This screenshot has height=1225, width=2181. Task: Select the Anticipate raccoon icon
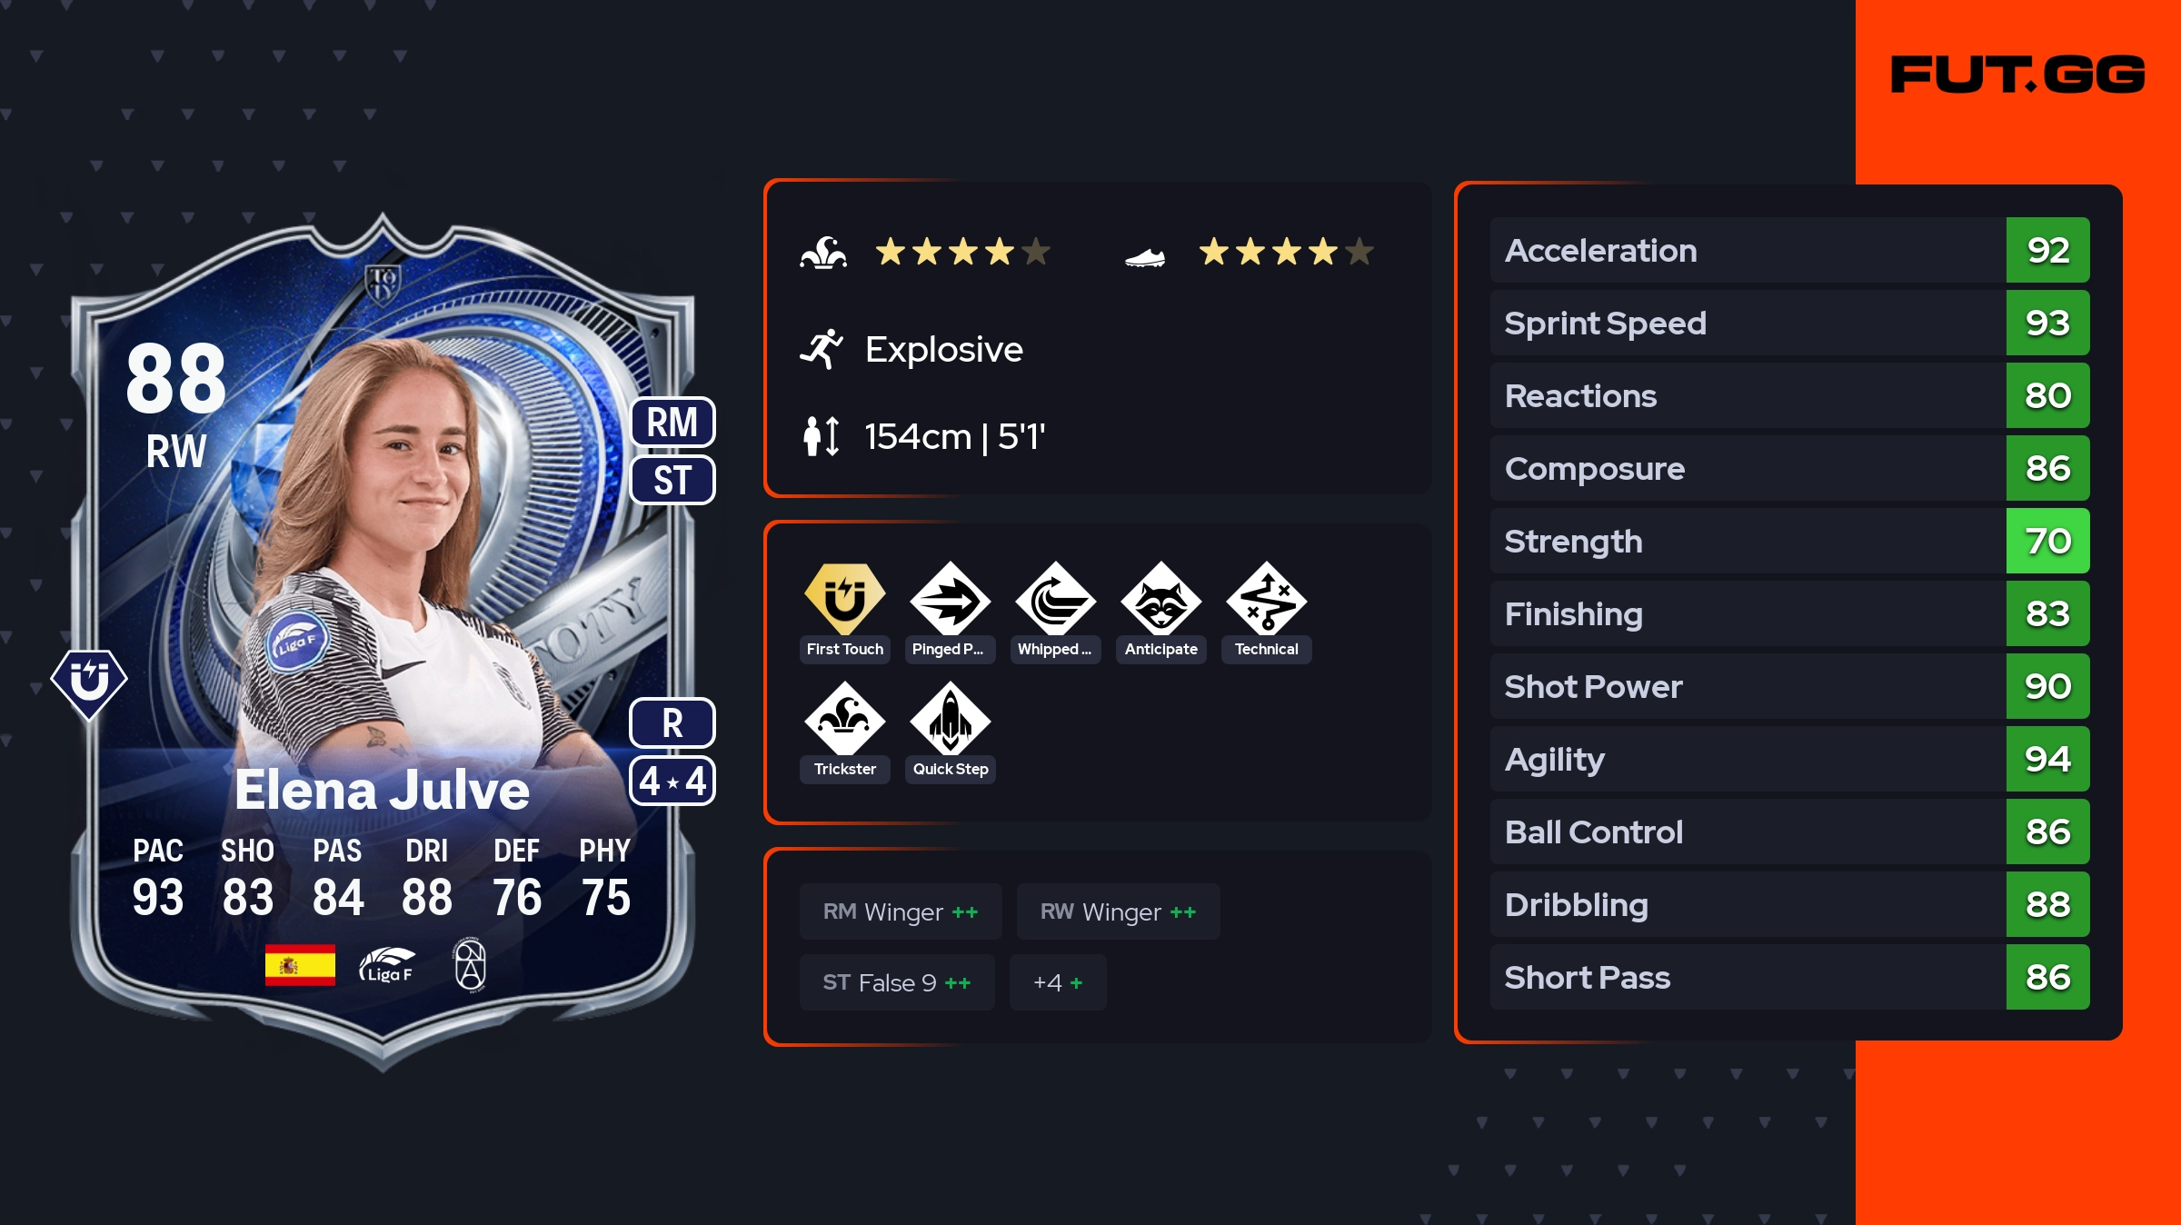[1160, 599]
